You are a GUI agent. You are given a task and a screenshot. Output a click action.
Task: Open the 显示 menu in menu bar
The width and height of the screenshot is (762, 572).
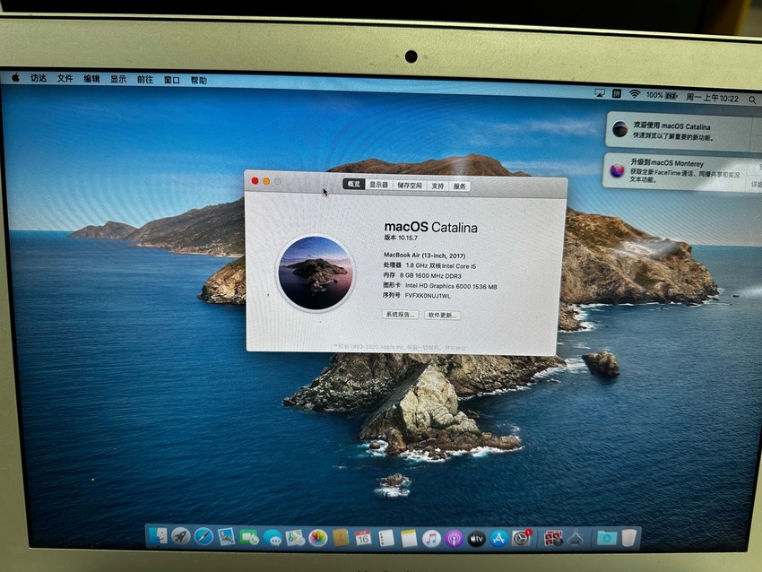pyautogui.click(x=118, y=79)
